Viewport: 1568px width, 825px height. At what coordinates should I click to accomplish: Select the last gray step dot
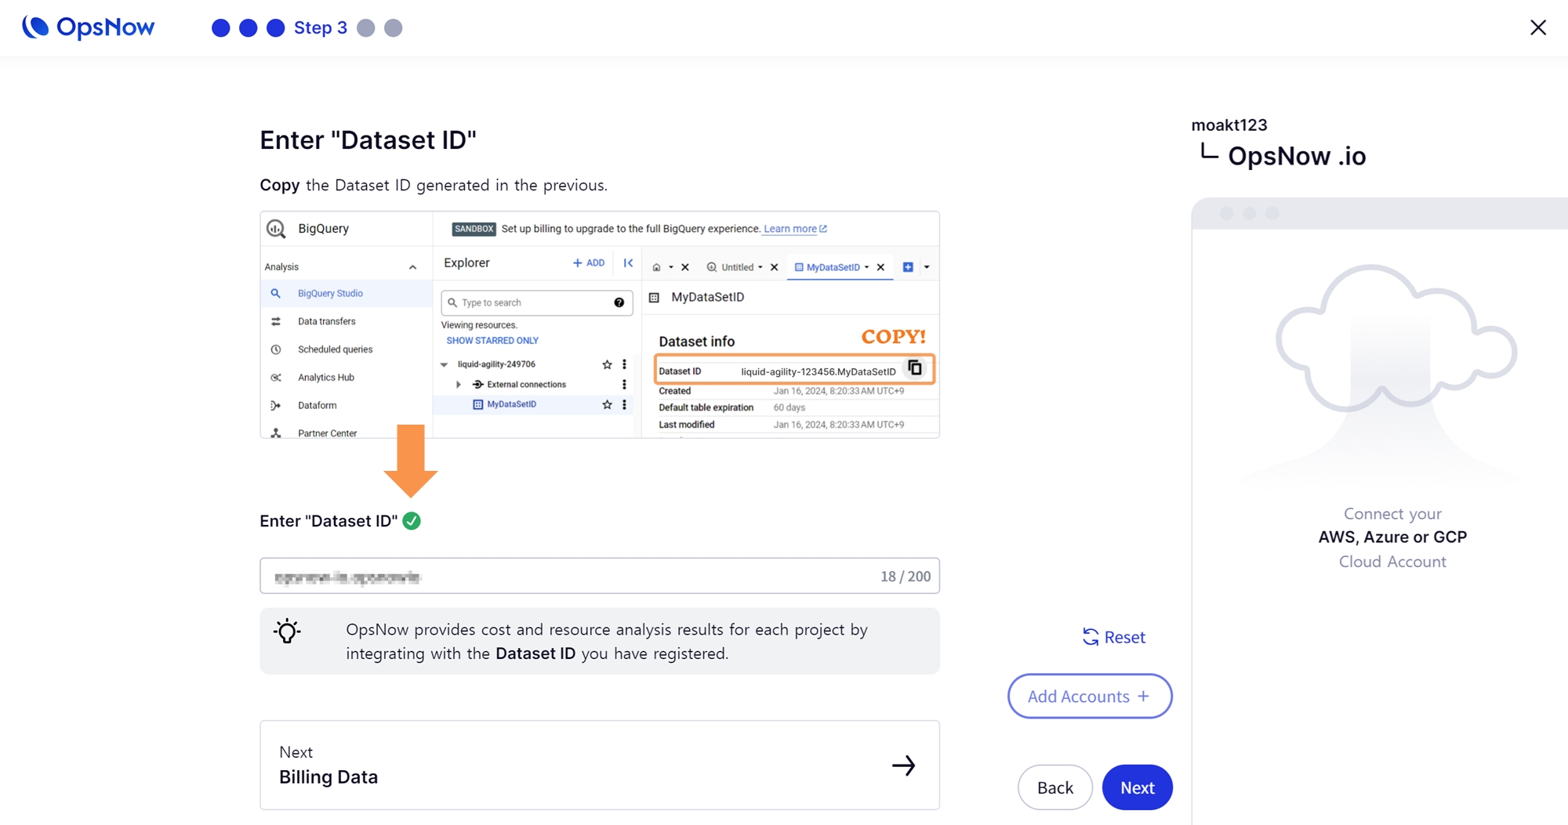[x=394, y=28]
